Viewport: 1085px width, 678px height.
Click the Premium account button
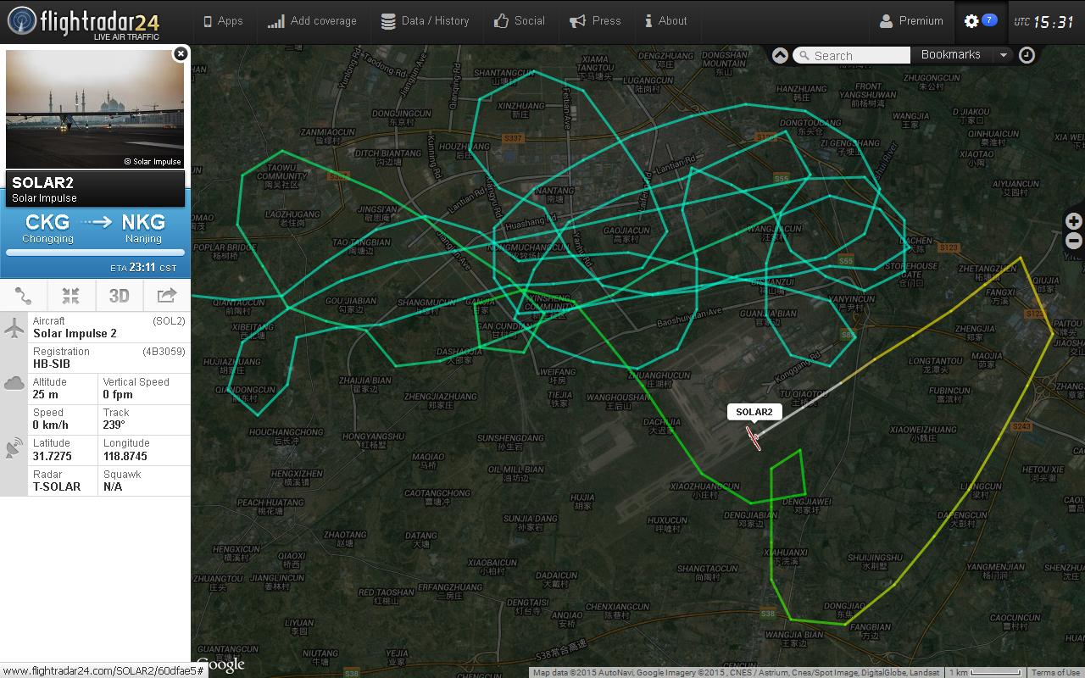[x=911, y=21]
